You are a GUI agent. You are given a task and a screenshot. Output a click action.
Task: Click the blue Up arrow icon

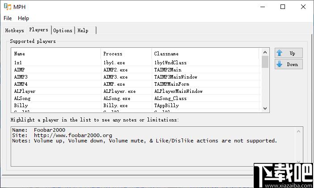point(279,53)
